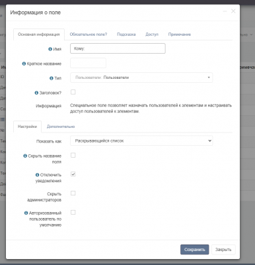Expand the Показать как dropdown list
Screen dimensions: 255x265
coord(141,140)
